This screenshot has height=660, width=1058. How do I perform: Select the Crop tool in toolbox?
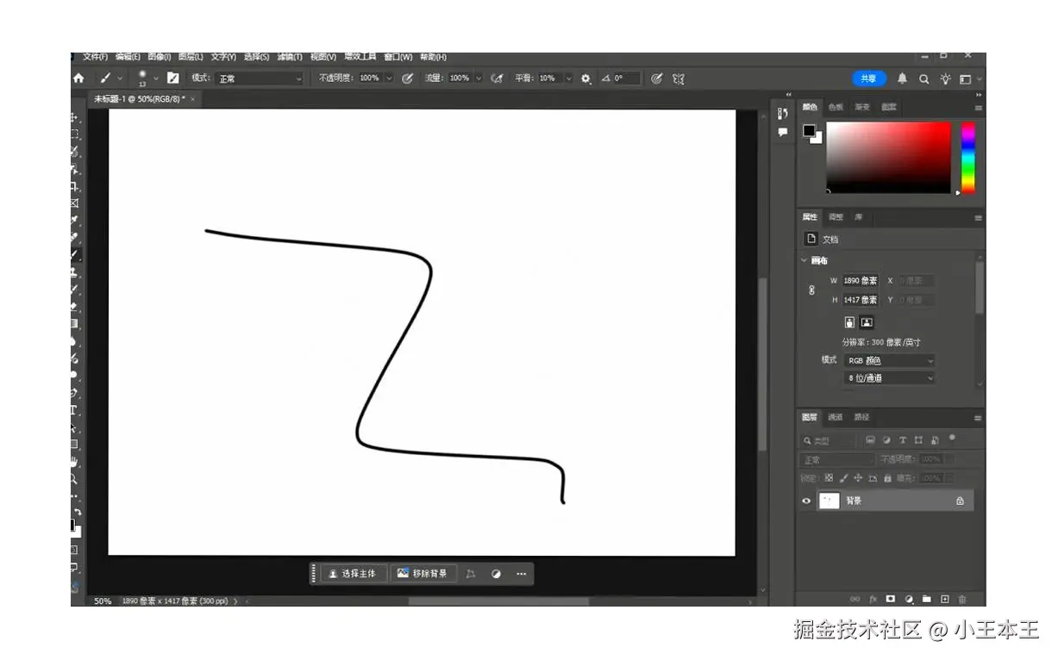(x=75, y=186)
